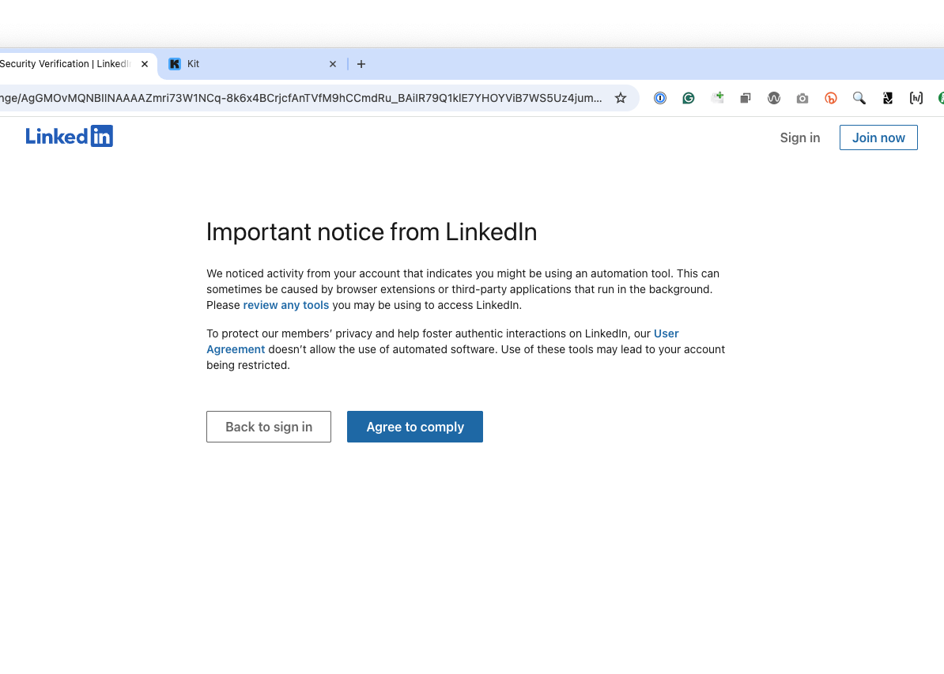Click the camera screenshot extension icon
The width and height of the screenshot is (944, 674).
[x=802, y=98]
